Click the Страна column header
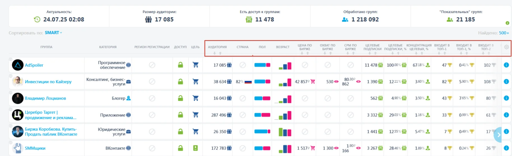The width and height of the screenshot is (512, 156). pyautogui.click(x=242, y=47)
